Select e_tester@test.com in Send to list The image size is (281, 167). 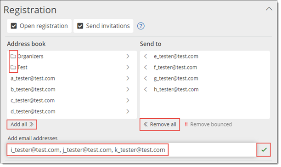(x=176, y=57)
